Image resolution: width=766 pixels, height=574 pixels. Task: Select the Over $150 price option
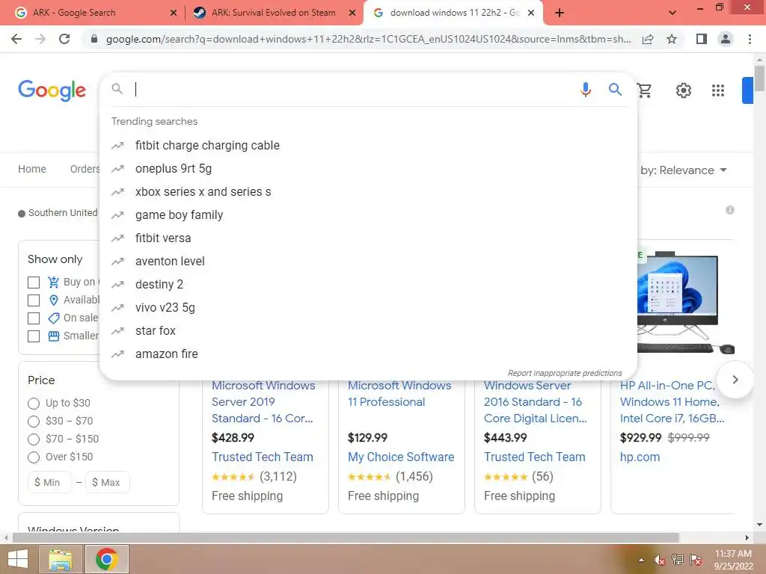pos(34,457)
